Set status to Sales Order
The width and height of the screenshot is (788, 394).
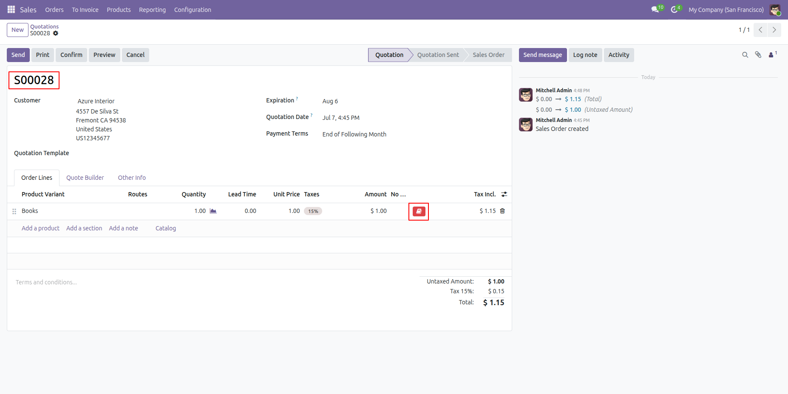[x=489, y=55]
